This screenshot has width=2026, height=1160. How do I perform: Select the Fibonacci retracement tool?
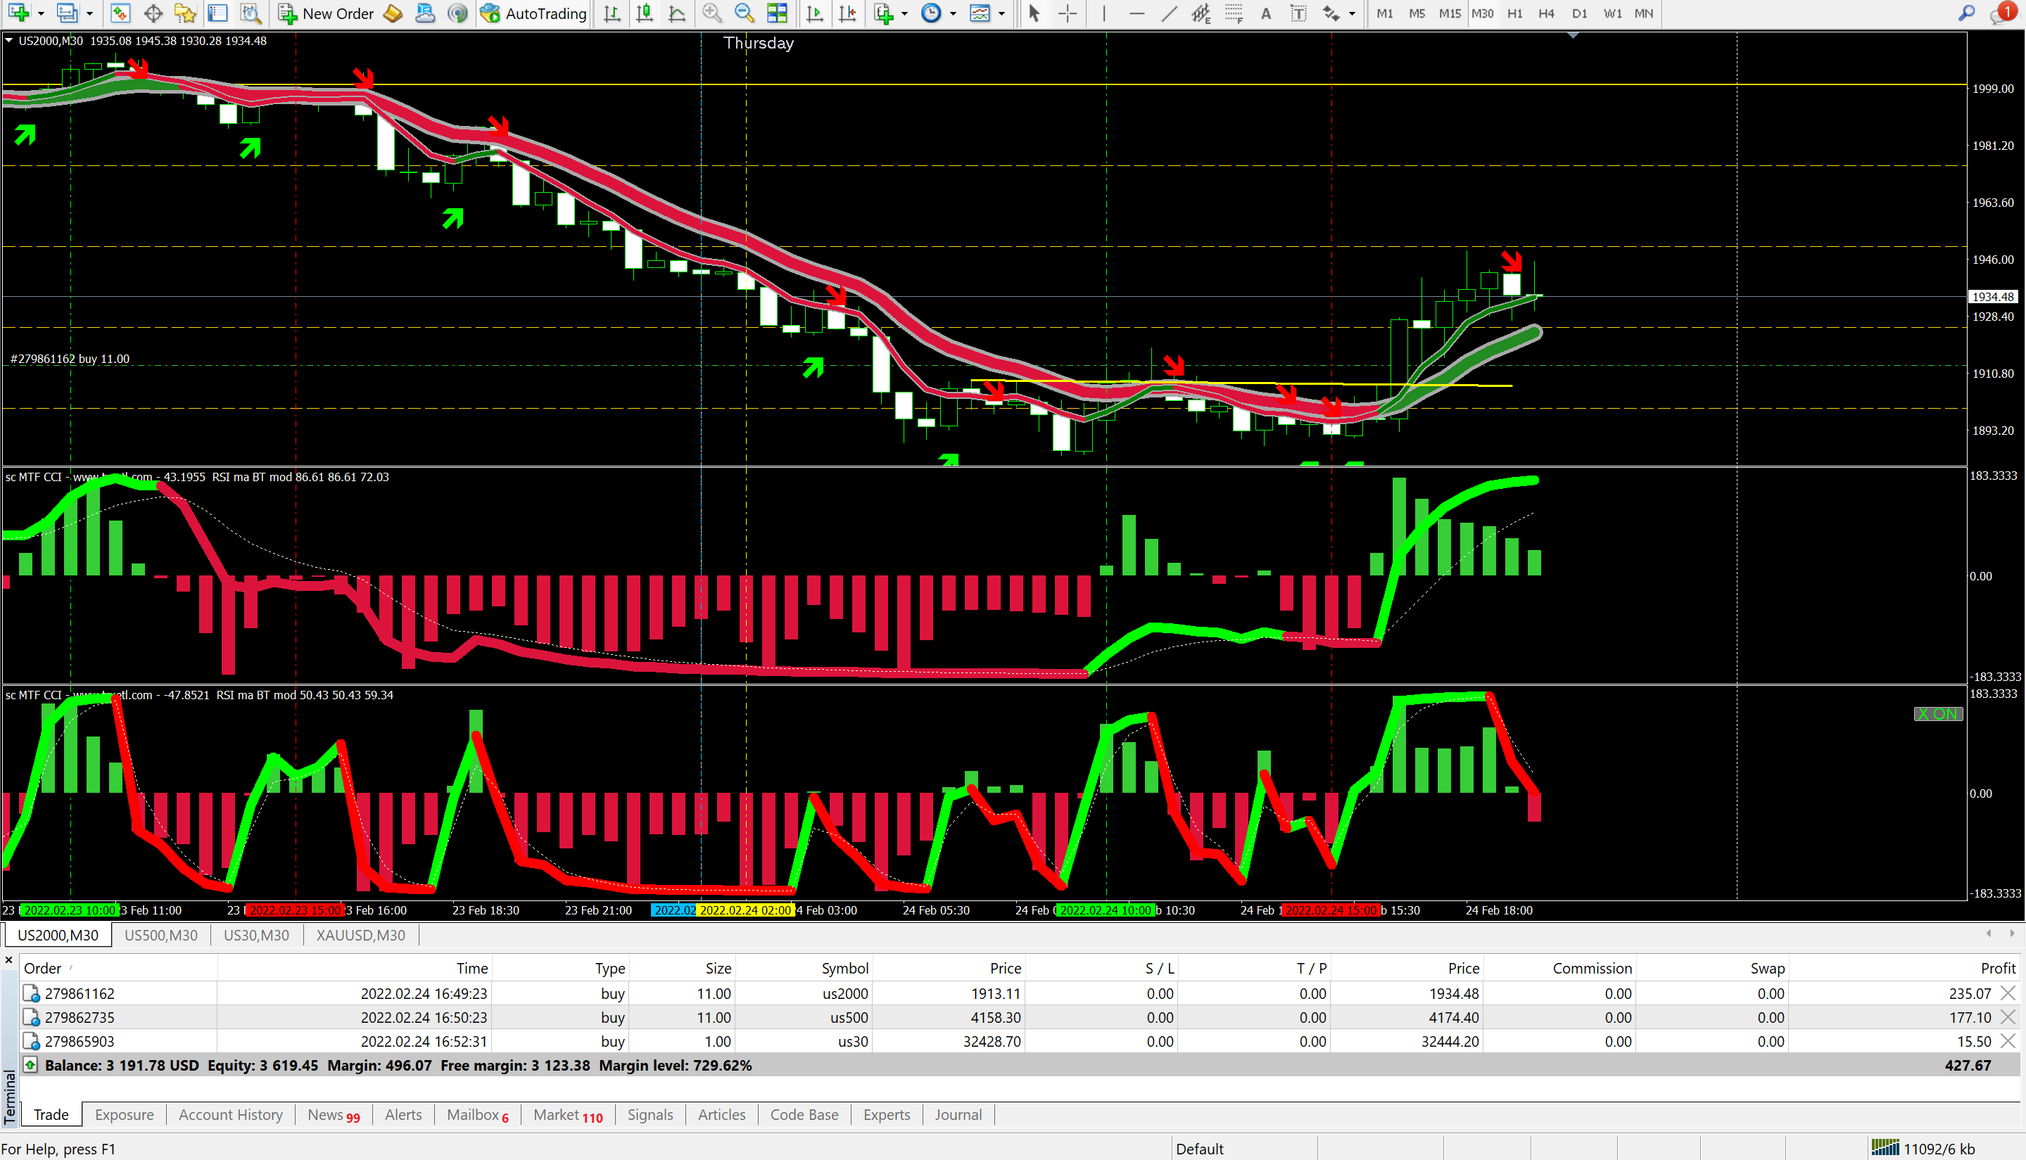pos(1234,13)
